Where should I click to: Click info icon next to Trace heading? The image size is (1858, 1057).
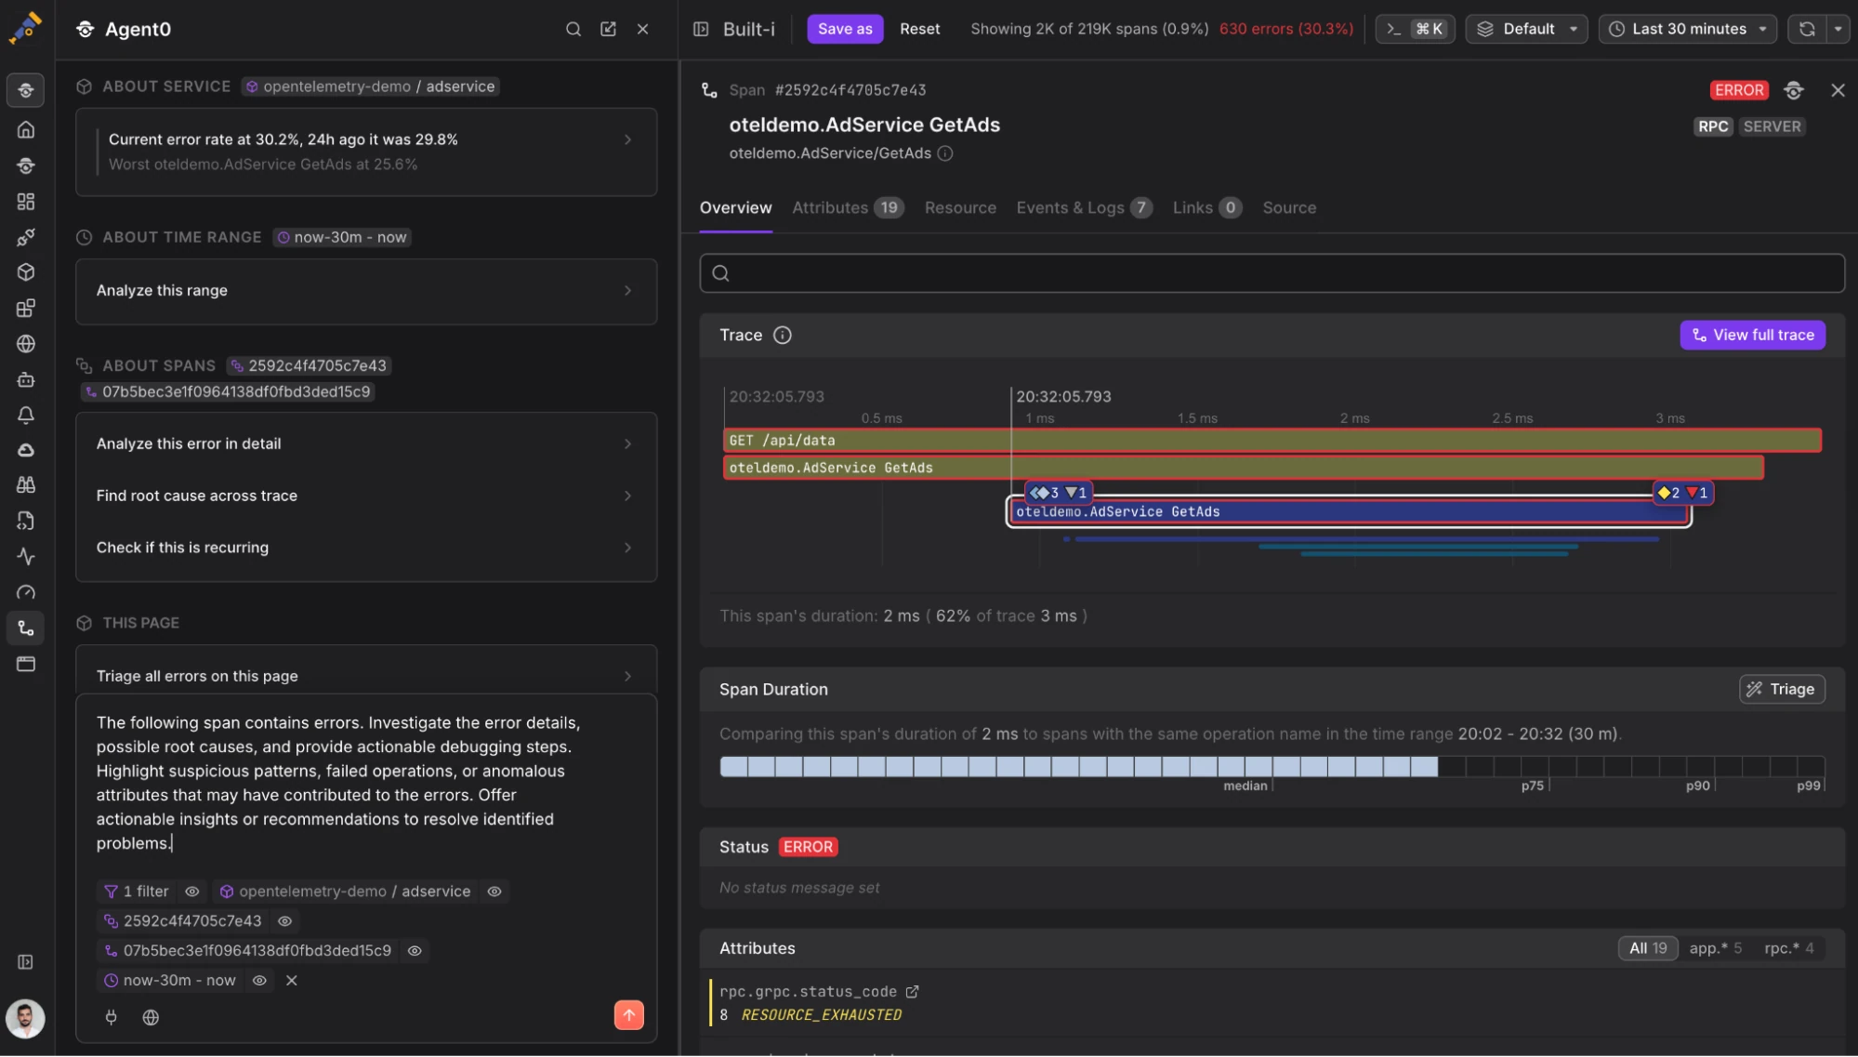point(783,335)
